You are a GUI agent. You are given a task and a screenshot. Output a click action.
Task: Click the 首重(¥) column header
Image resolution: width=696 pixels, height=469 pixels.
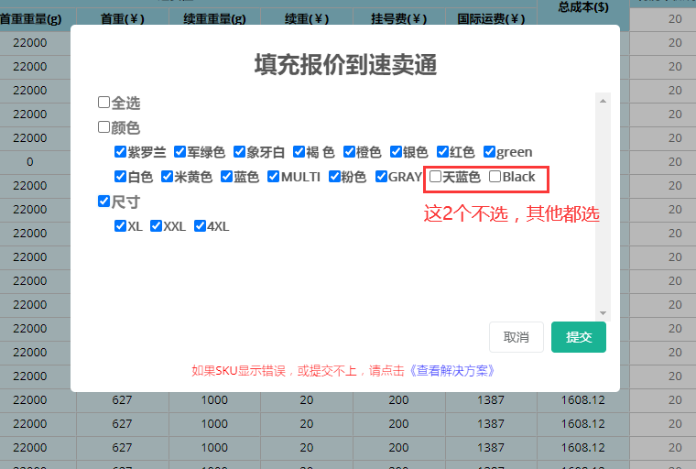point(122,19)
